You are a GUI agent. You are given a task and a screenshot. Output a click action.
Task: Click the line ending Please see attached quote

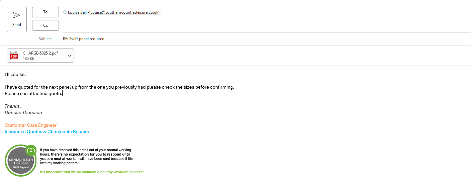pyautogui.click(x=33, y=94)
